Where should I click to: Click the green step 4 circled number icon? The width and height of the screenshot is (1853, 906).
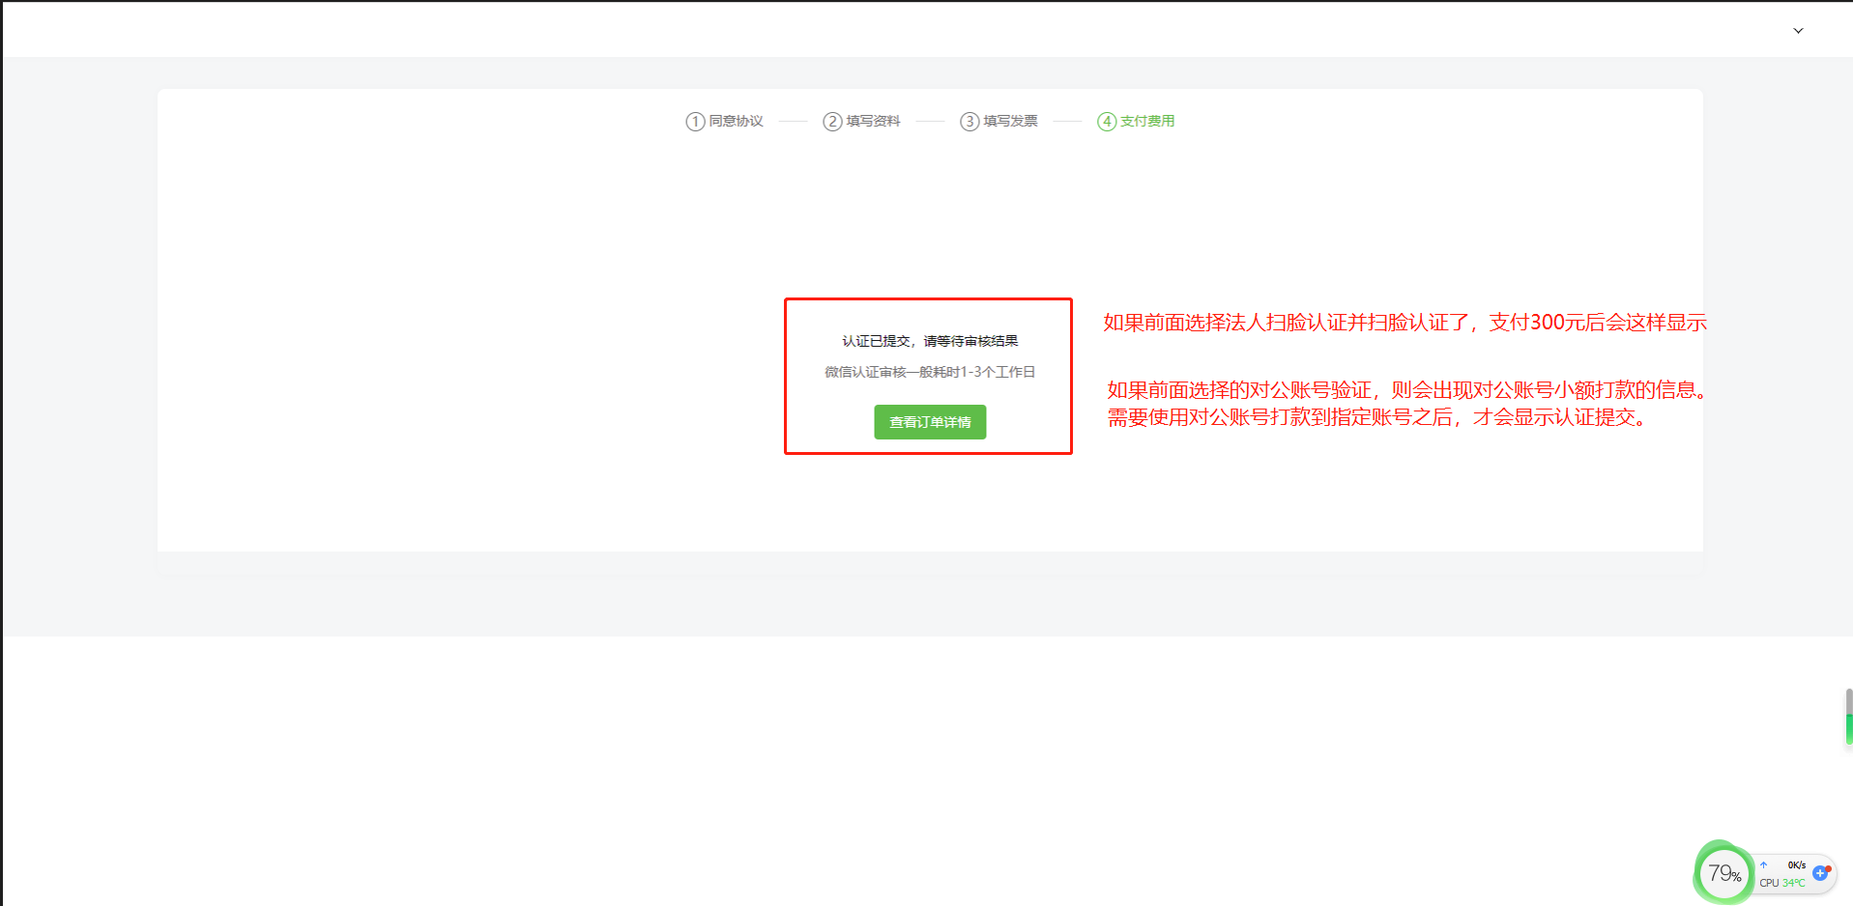(1106, 122)
